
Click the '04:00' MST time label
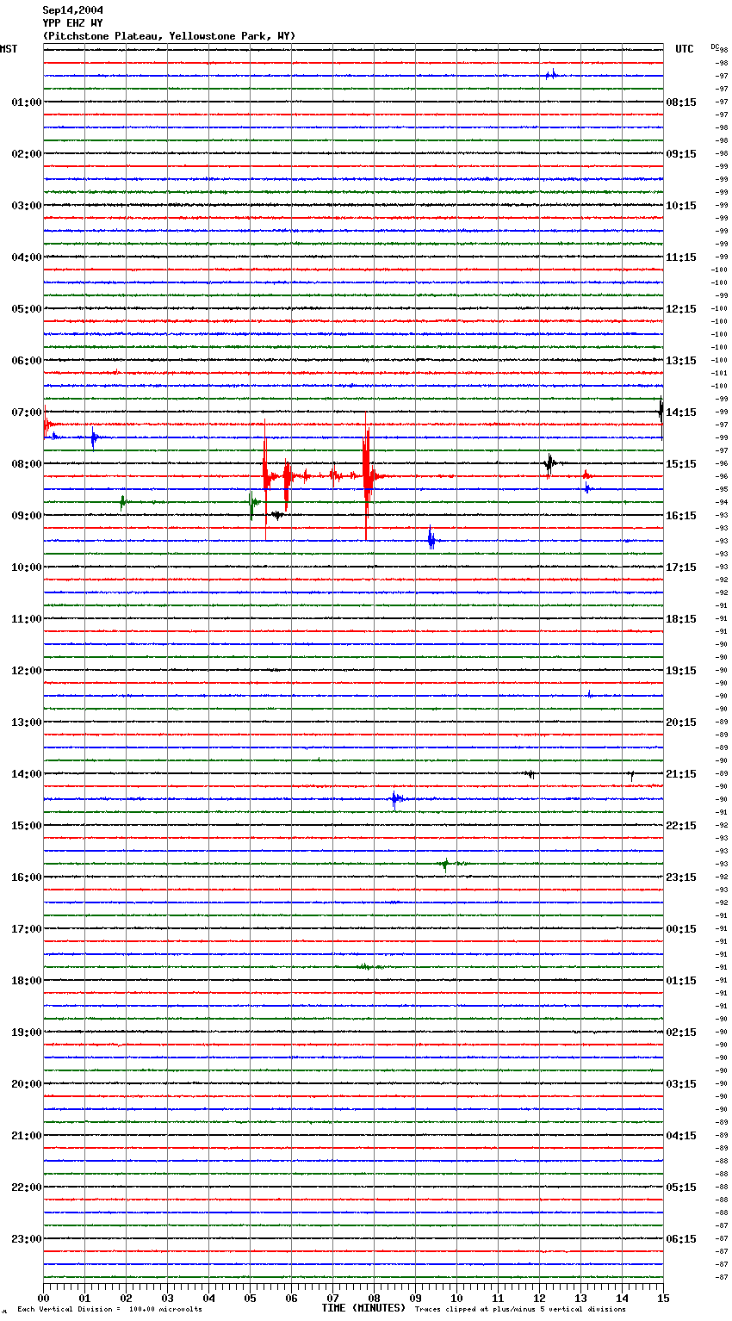26,257
